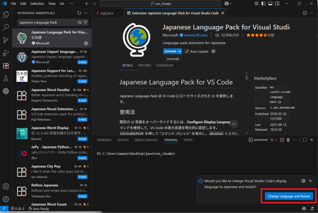Open the DEBUG CONSOLE panel tab
Screen dimensions: 318x213
[x=146, y=140]
